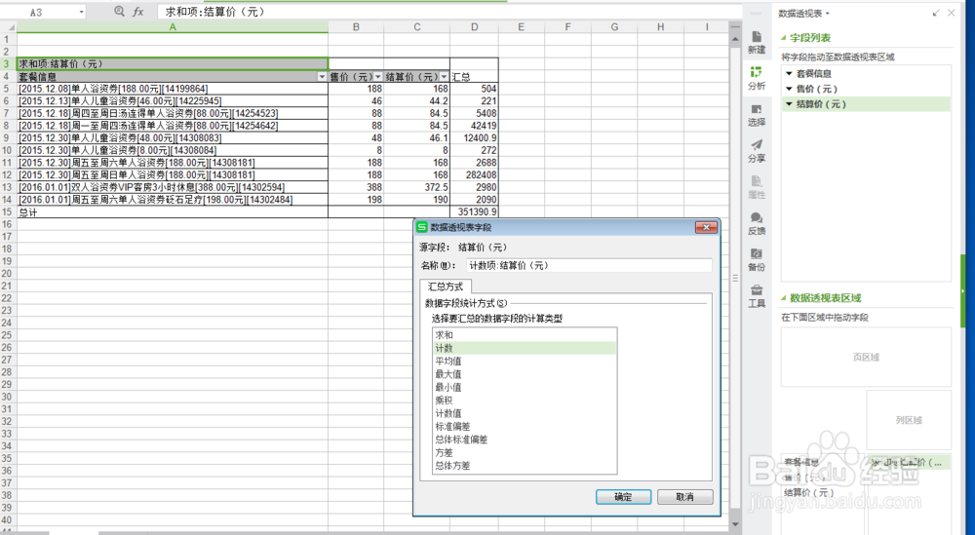This screenshot has width=975, height=535.
Task: Close the 数据透视表字段 dialog
Action: (706, 227)
